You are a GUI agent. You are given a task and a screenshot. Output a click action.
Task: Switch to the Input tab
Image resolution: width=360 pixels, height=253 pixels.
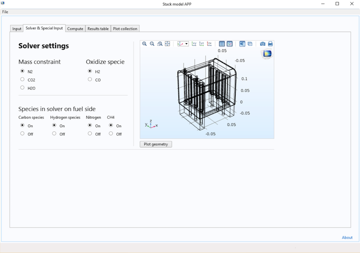[x=17, y=29]
